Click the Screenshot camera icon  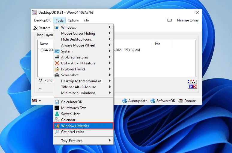tap(57, 75)
